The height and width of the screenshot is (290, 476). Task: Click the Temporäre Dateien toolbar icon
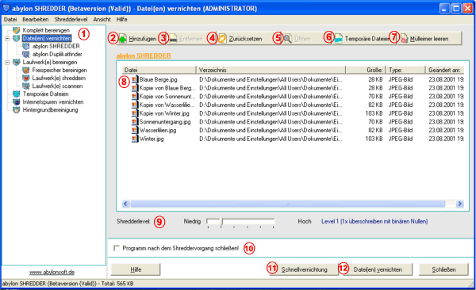tap(338, 39)
